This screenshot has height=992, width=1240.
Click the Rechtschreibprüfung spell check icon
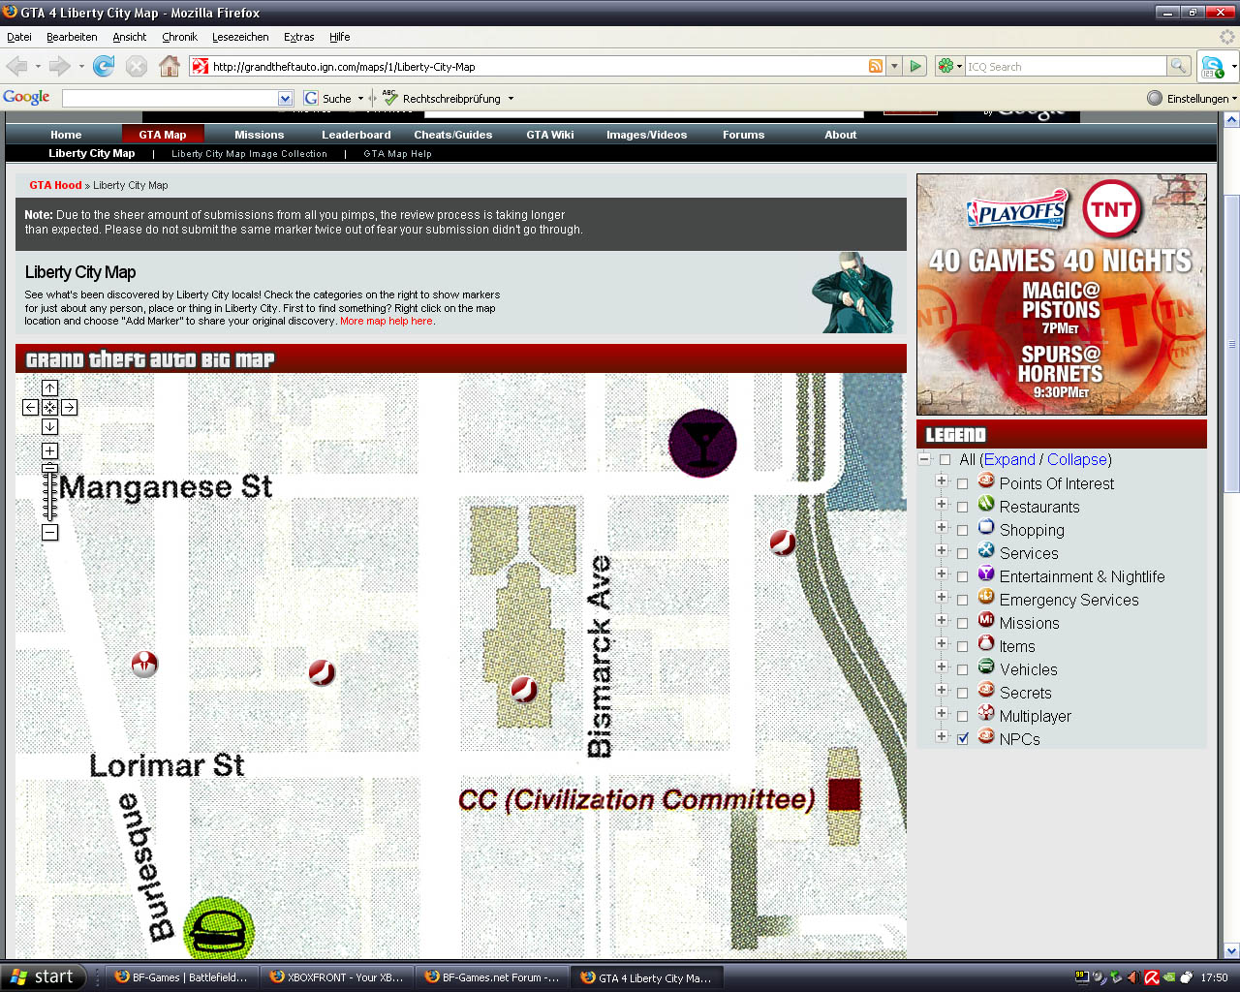pos(389,98)
